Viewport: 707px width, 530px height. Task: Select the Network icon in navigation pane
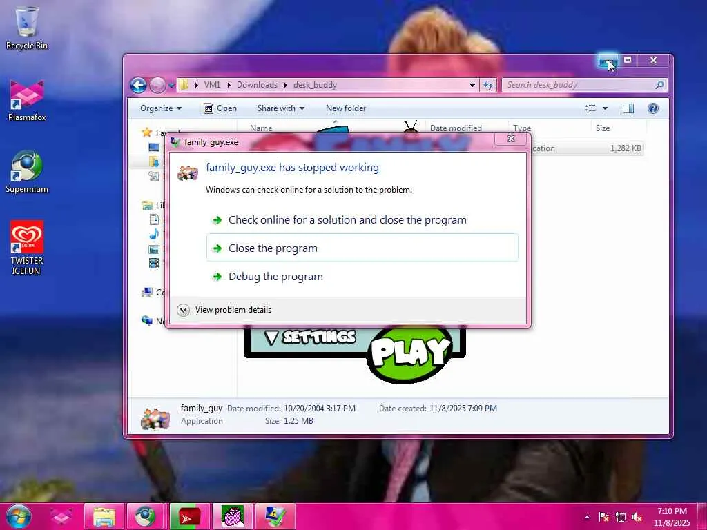[x=146, y=320]
